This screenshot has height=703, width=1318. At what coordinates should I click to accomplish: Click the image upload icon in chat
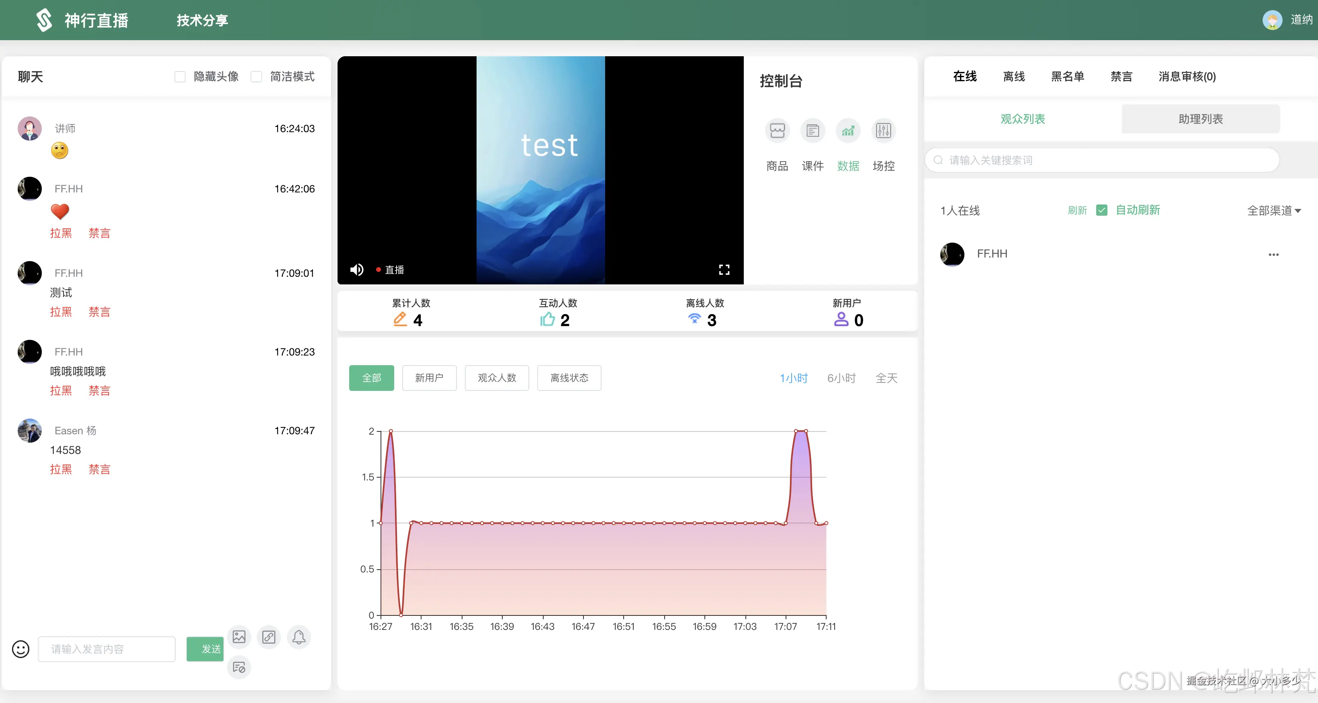pos(239,636)
